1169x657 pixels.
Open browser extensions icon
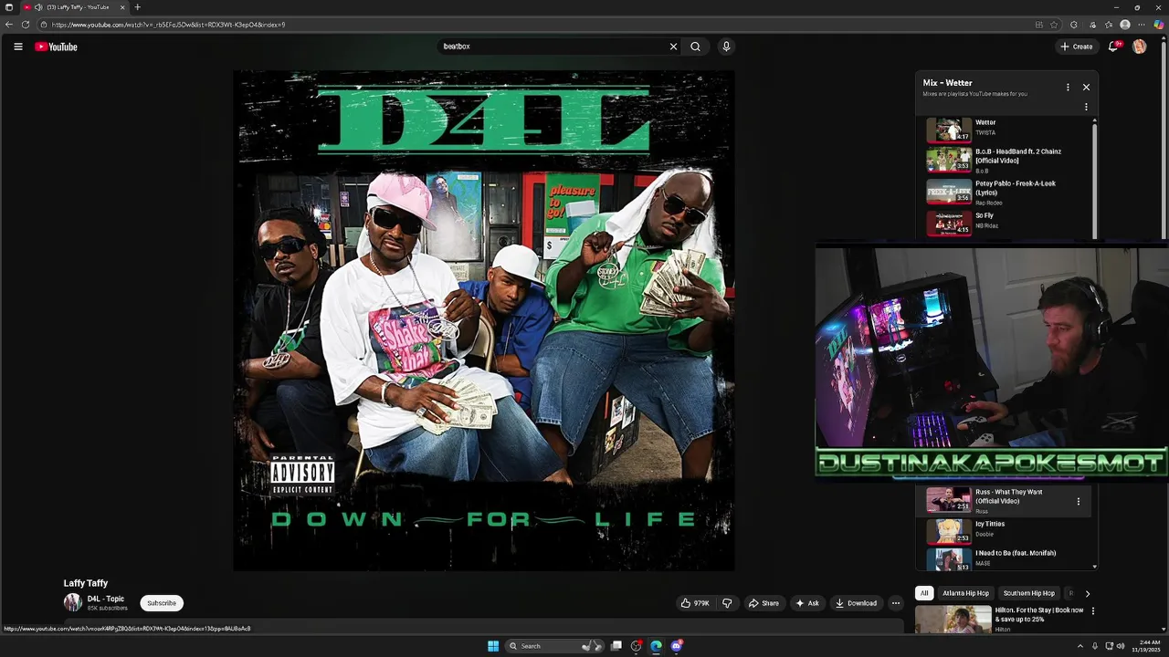tap(1073, 25)
